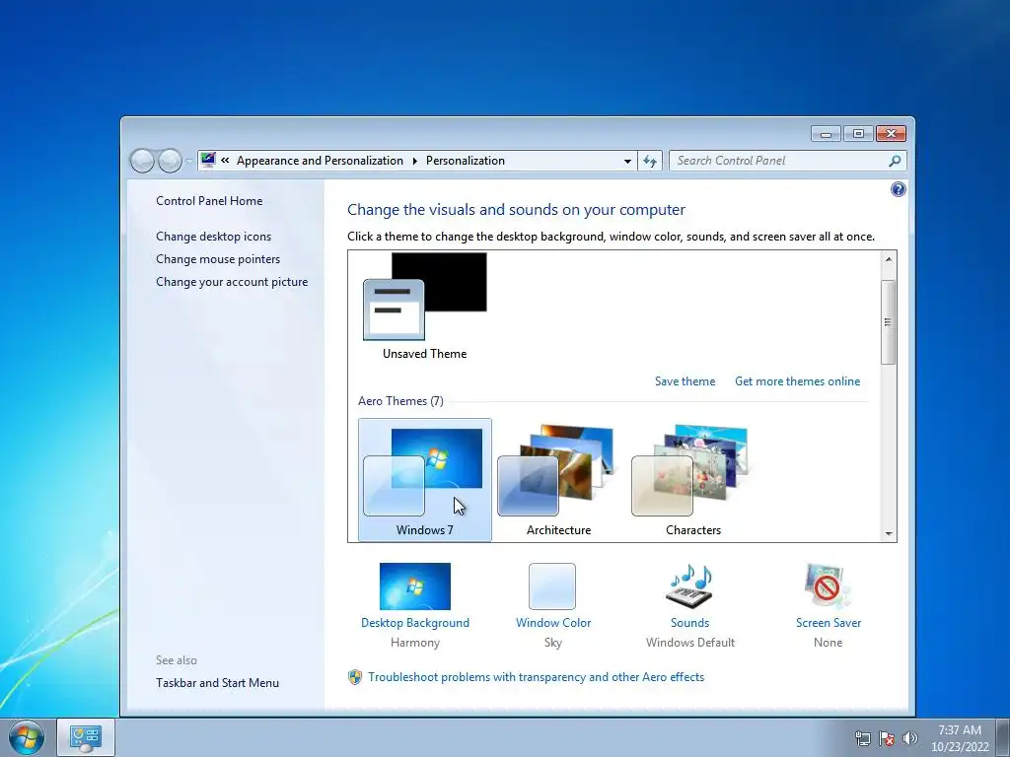Open Change desktop icons link
The image size is (1010, 757).
tap(213, 237)
